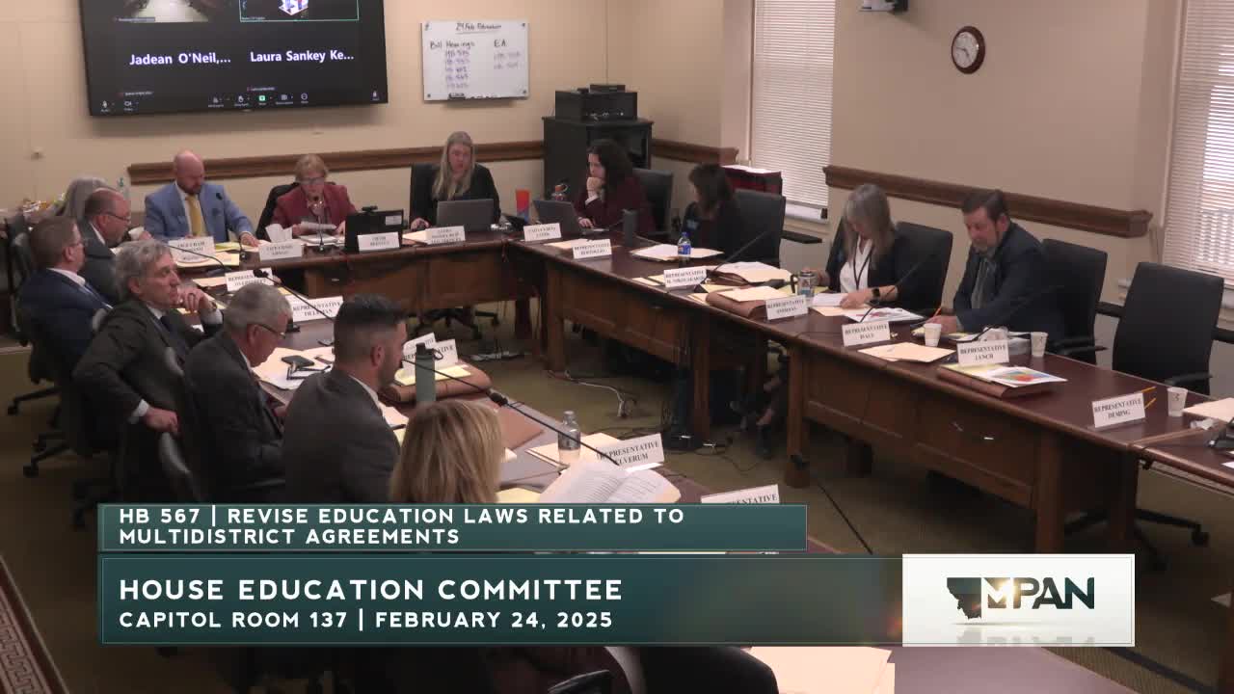Open the Breakout Rooms icon beside Share Screen
This screenshot has width=1234, height=694.
(283, 98)
